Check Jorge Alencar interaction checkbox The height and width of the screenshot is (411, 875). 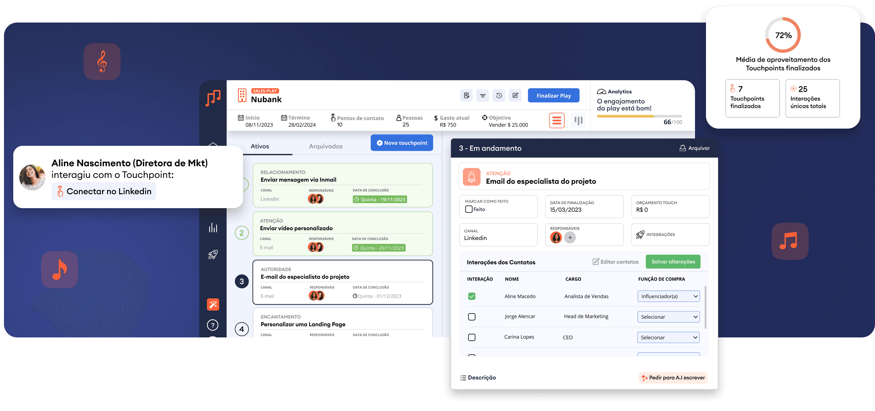point(471,317)
